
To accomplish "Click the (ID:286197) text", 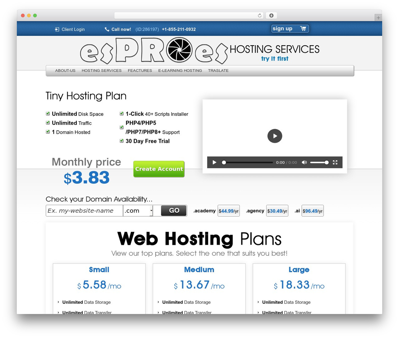I will tap(147, 29).
